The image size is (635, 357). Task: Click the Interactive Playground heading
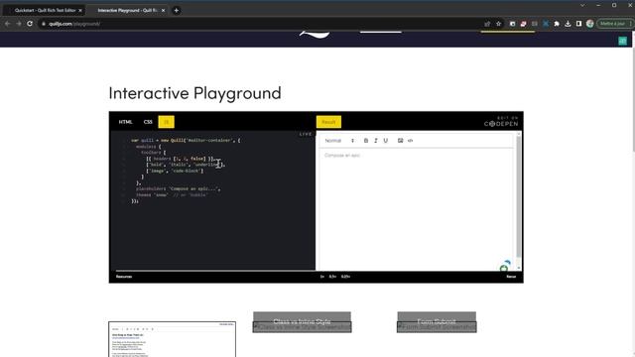pyautogui.click(x=194, y=93)
